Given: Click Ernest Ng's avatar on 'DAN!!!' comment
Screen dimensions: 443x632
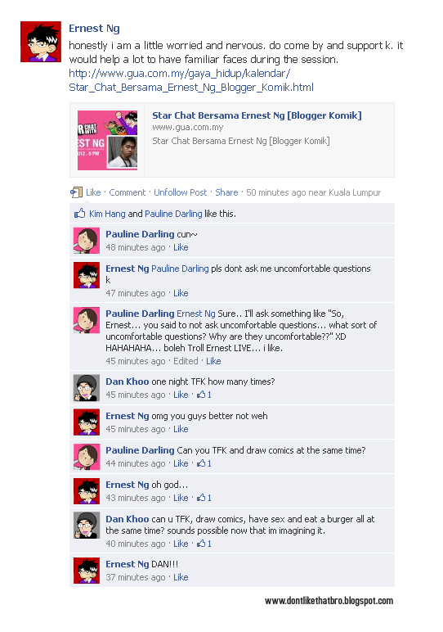Looking at the screenshot, I should (87, 571).
